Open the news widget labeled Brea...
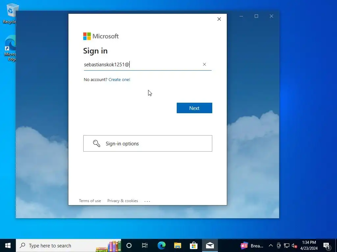Viewport: 337px width, 252px height. [x=252, y=245]
